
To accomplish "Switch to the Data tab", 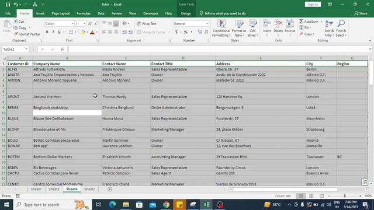I will (101, 13).
